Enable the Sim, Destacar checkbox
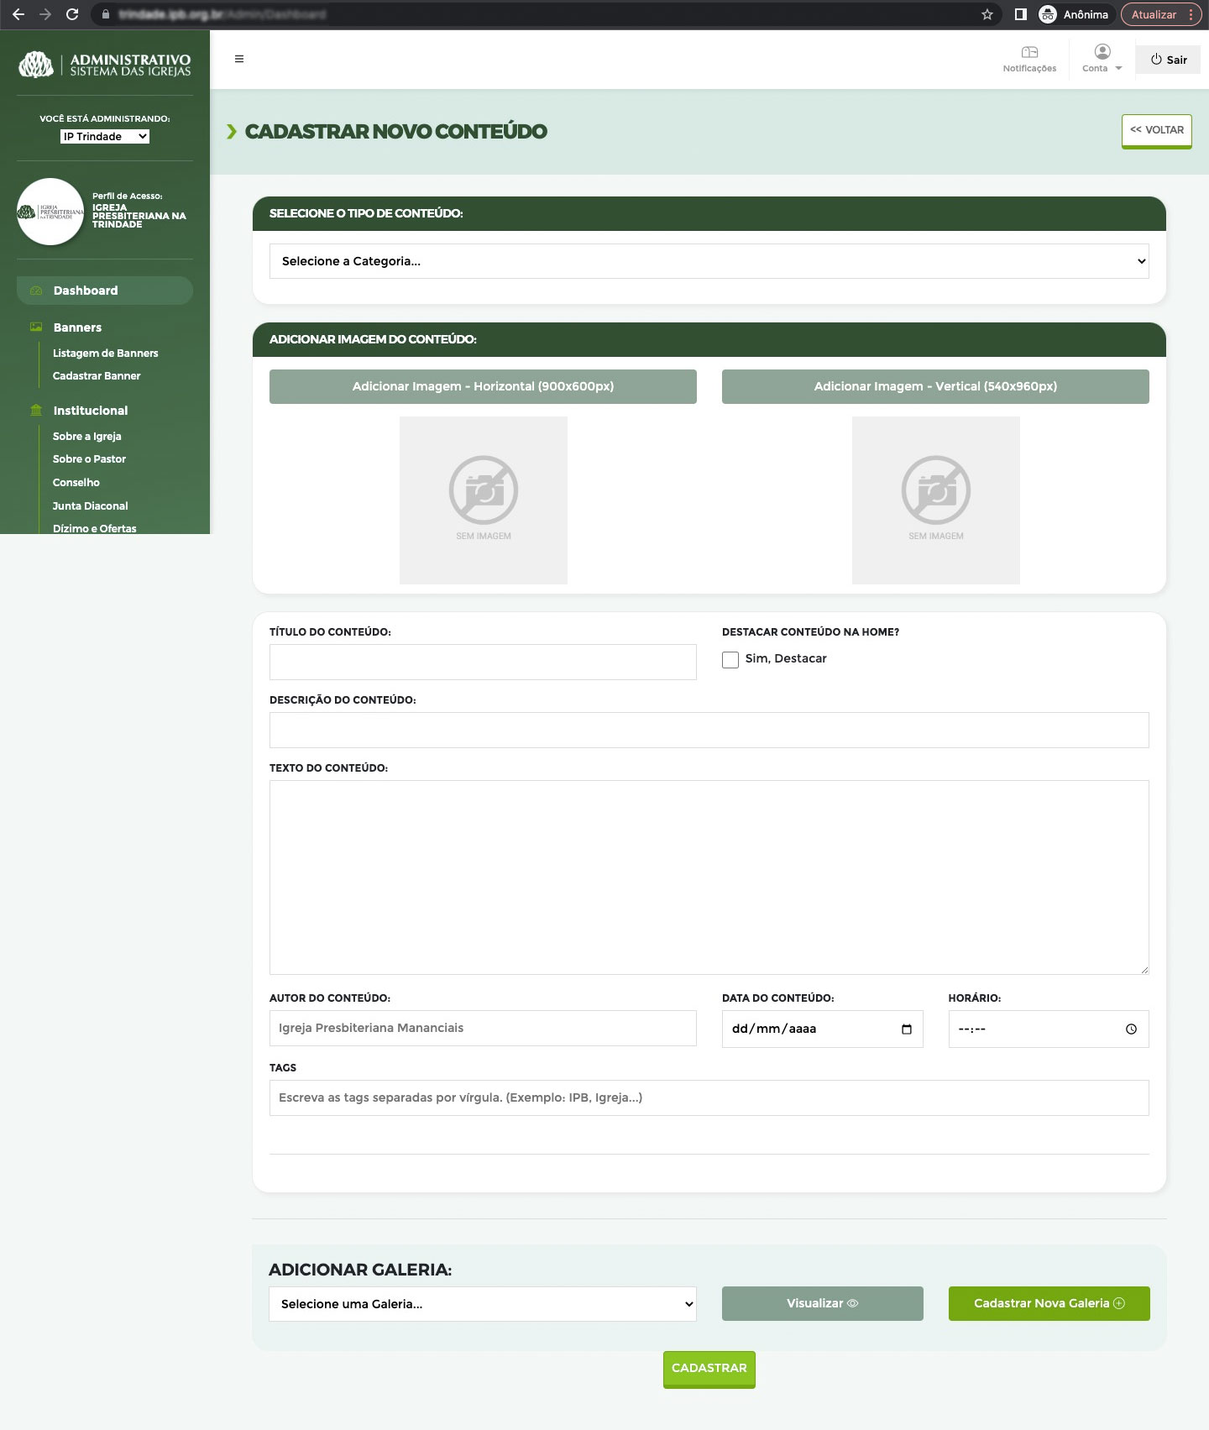This screenshot has width=1209, height=1430. coord(730,660)
